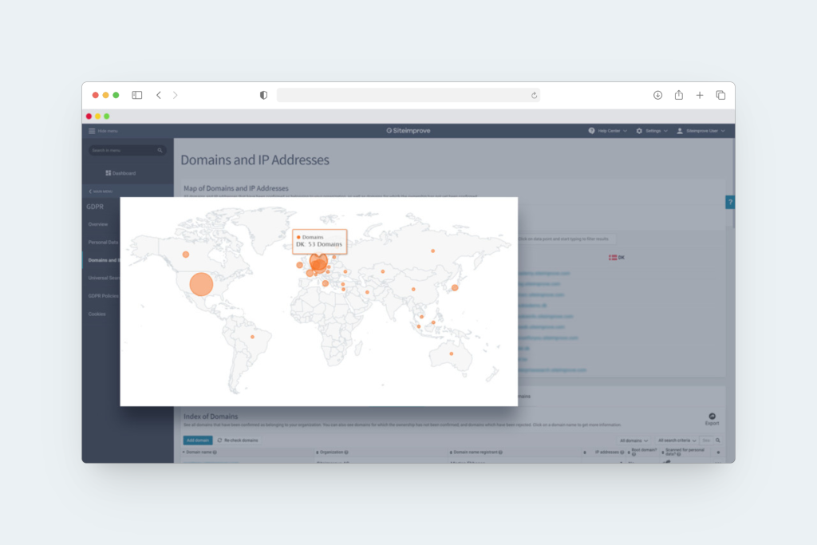
Task: Click the Help Center question mark icon
Action: coord(592,131)
